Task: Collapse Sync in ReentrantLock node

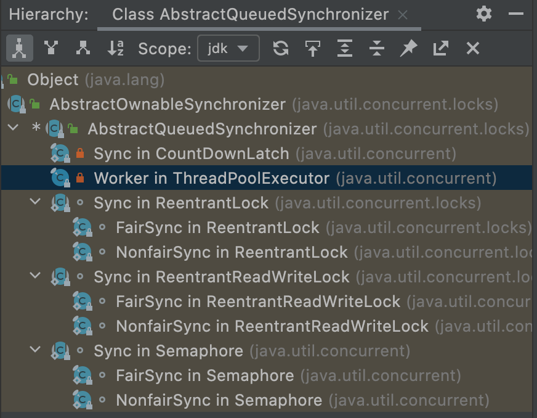Action: (36, 202)
